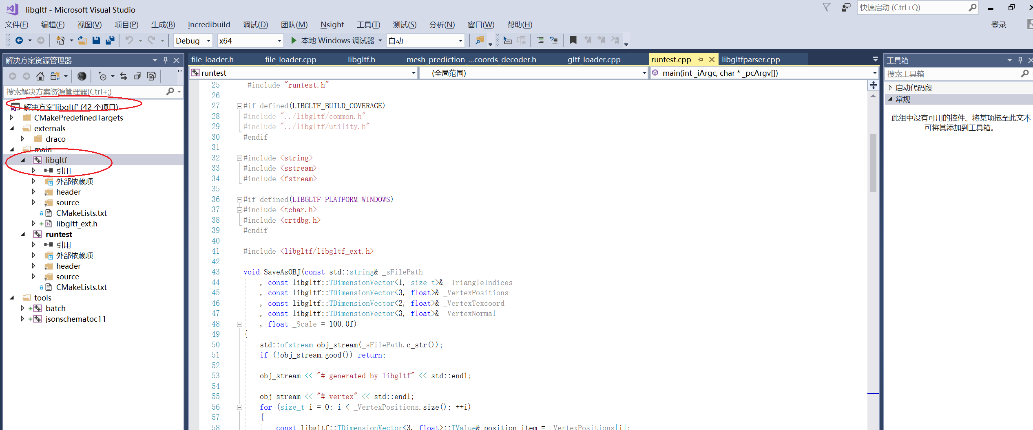The height and width of the screenshot is (430, 1033).
Task: Click the Home icon in Solution Explorer
Action: (40, 76)
